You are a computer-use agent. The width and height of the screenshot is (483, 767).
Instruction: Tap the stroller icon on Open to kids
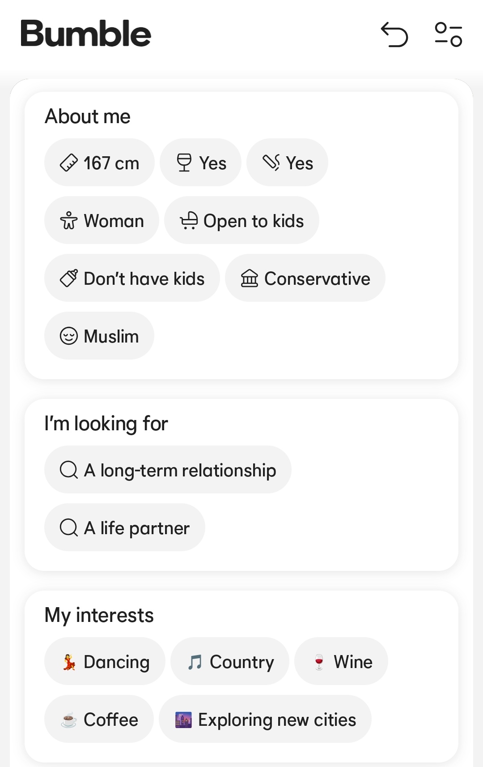[x=189, y=220]
